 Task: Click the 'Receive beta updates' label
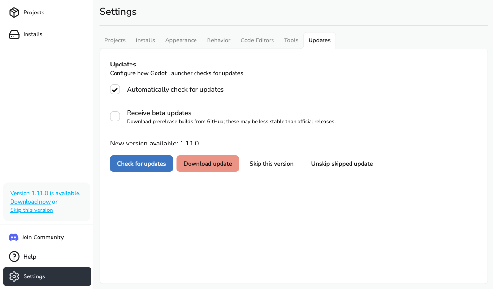click(159, 113)
